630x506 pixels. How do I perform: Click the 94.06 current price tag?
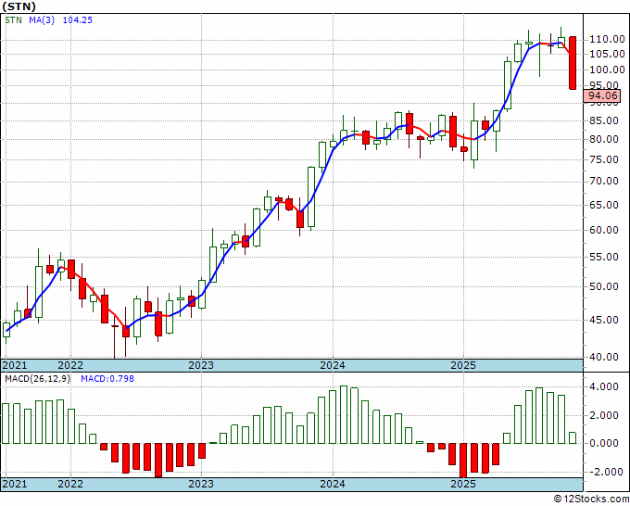pos(602,95)
